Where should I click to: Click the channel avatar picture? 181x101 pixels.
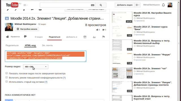click(9, 27)
